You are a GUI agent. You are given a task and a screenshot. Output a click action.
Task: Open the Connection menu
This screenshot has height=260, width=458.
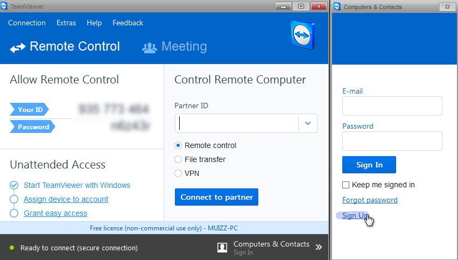point(27,23)
